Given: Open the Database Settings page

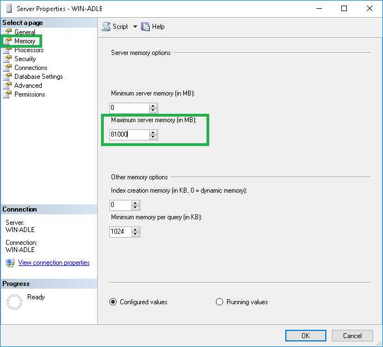Looking at the screenshot, I should tap(39, 77).
